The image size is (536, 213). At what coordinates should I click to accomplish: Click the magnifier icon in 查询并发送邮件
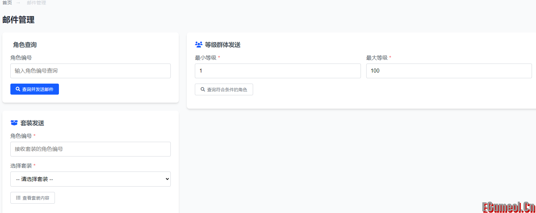pos(18,89)
